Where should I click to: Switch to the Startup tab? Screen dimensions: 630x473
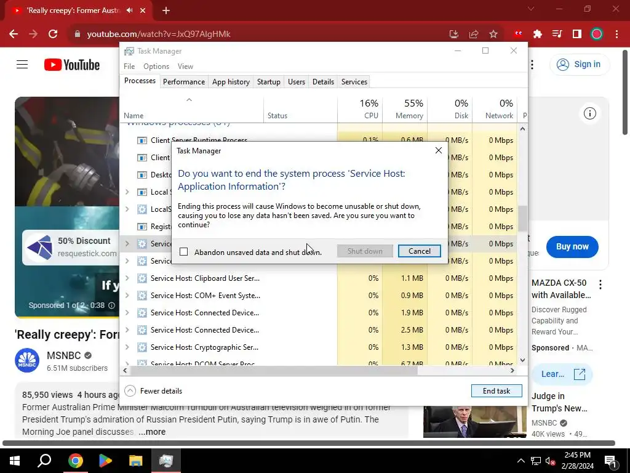point(268,82)
